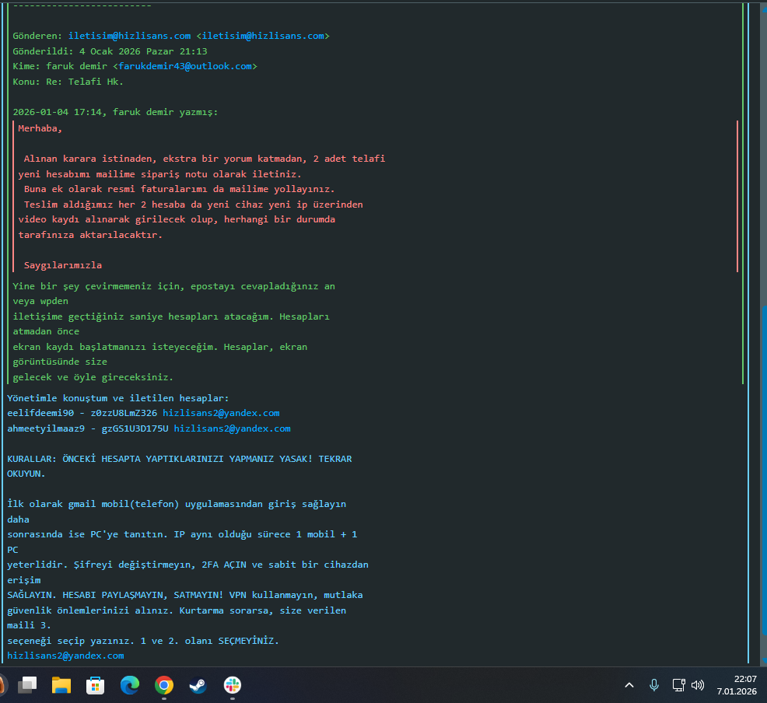Click 'yeterlidir. Şifreyi değiştirmeyın, 2FA AÇIN' line
Image resolution: width=767 pixels, height=703 pixels.
(187, 565)
